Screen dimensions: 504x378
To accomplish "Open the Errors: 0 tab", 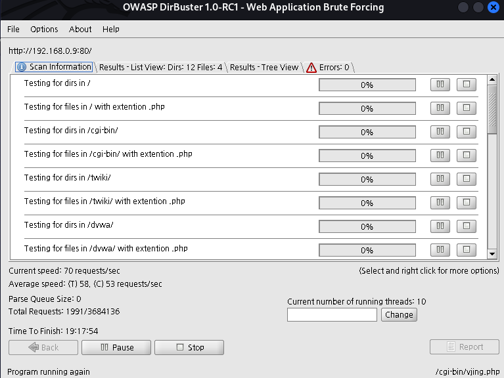I will point(328,68).
